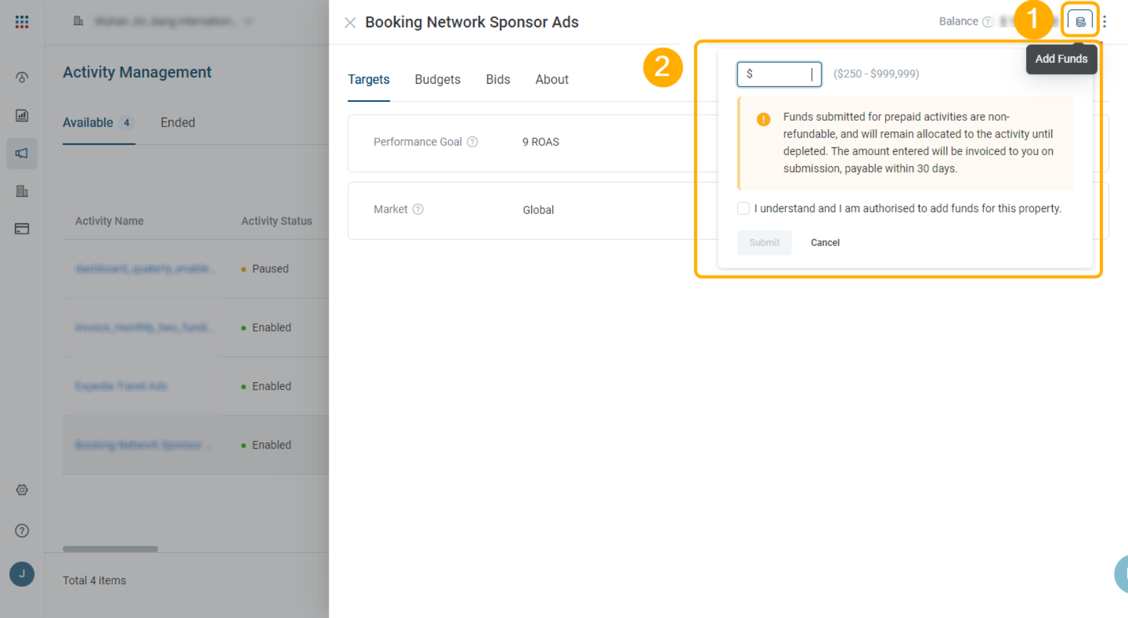
Task: Click the Activity Status column header
Action: pyautogui.click(x=277, y=221)
